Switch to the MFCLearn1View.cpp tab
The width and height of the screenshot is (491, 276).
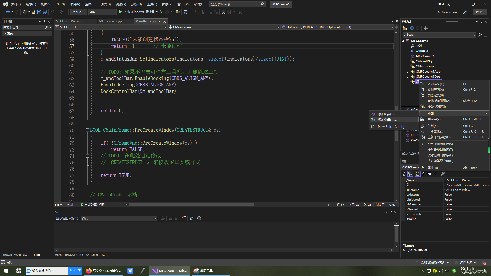(x=71, y=21)
